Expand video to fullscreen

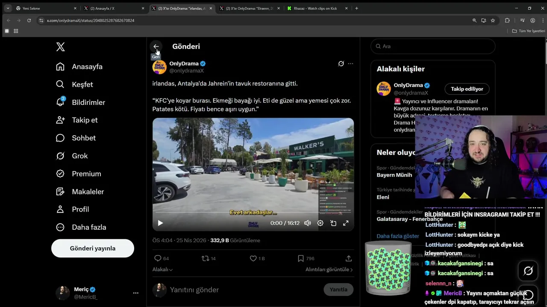[x=346, y=223]
